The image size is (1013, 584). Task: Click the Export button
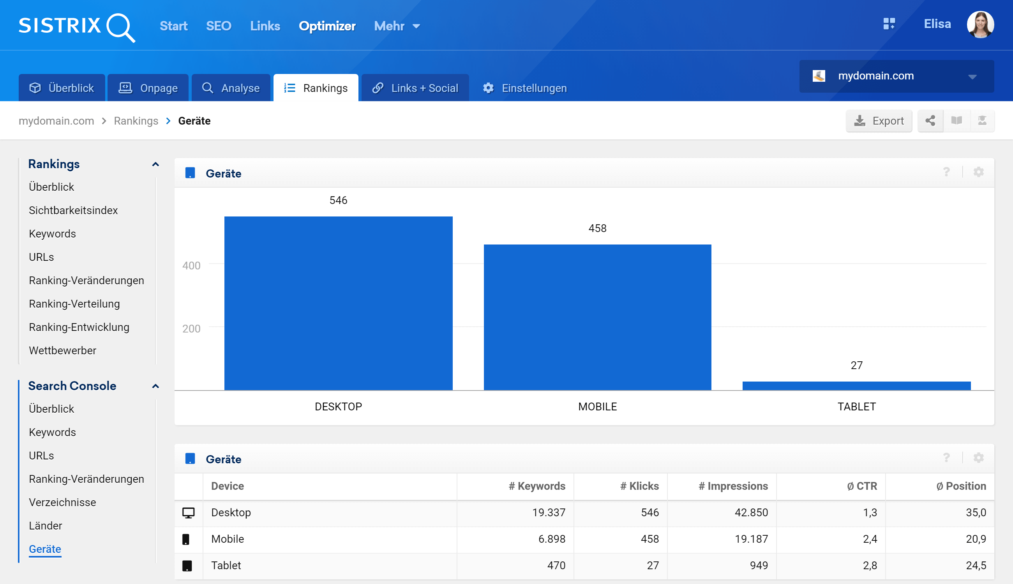(879, 121)
